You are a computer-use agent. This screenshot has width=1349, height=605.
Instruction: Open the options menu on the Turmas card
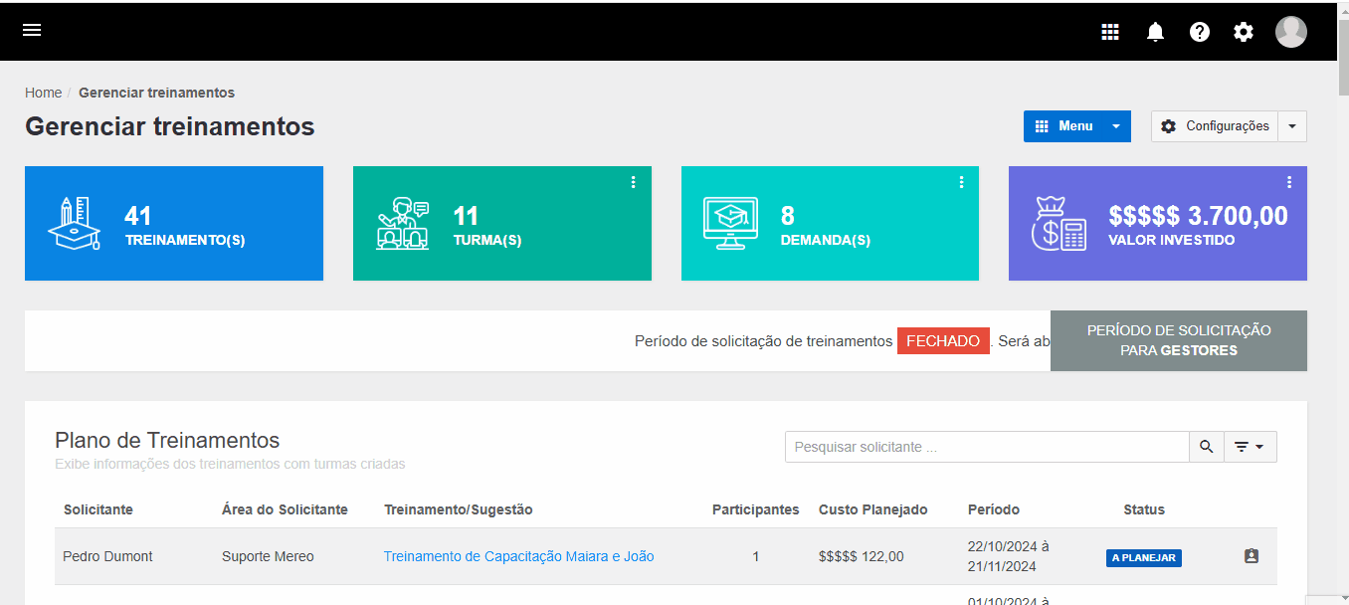[634, 181]
